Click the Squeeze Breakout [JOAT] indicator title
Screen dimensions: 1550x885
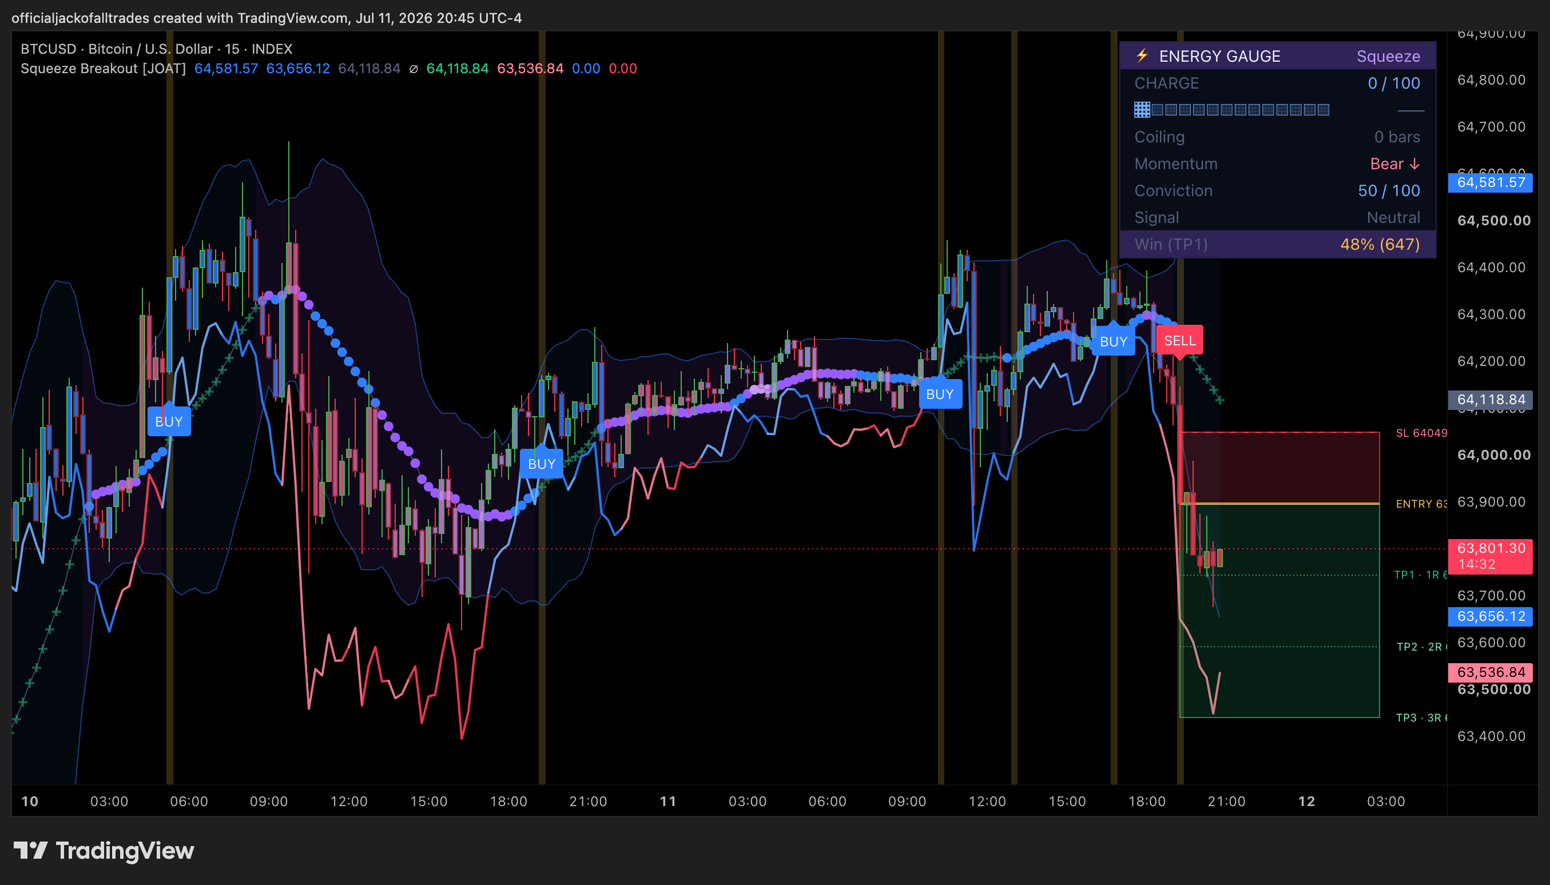[104, 69]
